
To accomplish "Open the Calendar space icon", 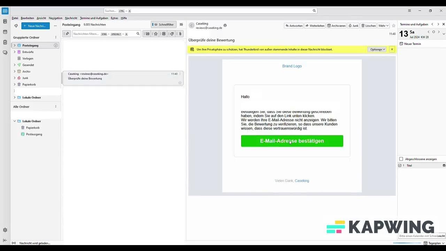I will click(5, 32).
